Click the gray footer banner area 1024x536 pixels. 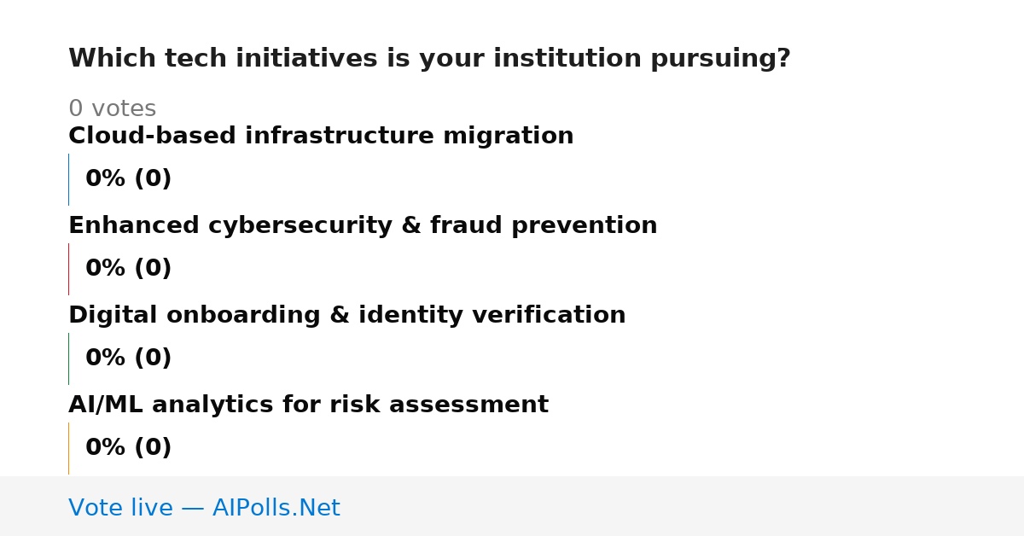point(512,506)
